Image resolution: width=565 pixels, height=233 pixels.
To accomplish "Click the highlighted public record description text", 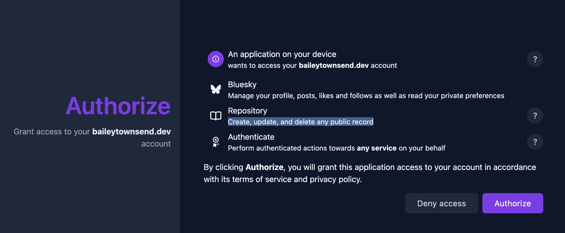I will coord(300,122).
